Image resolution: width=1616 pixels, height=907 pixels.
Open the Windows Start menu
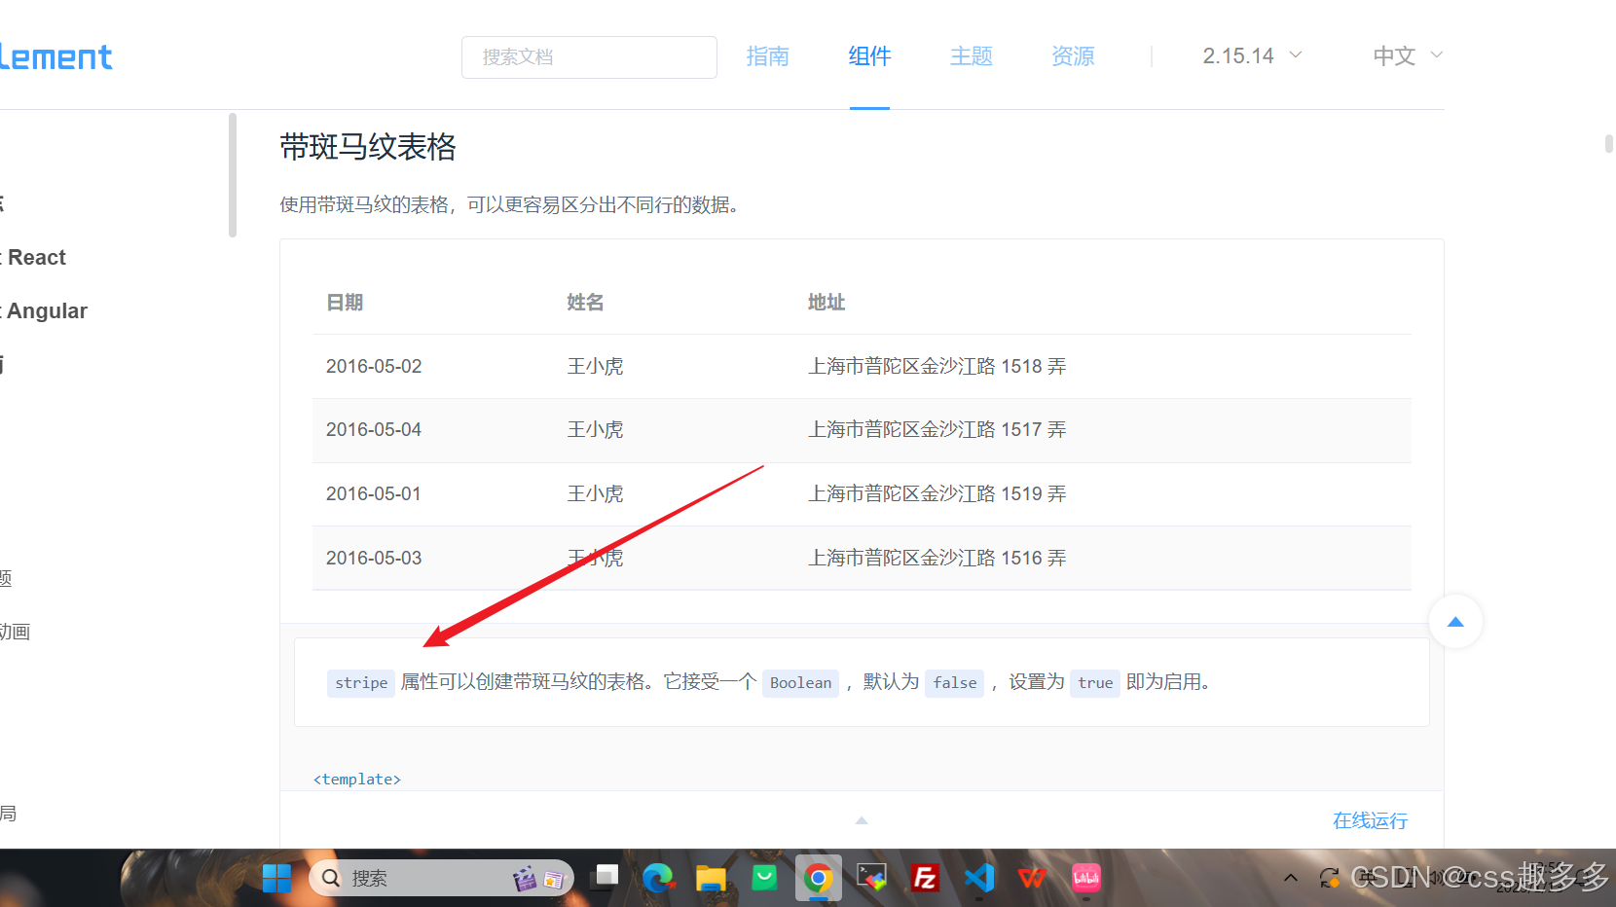pos(276,879)
